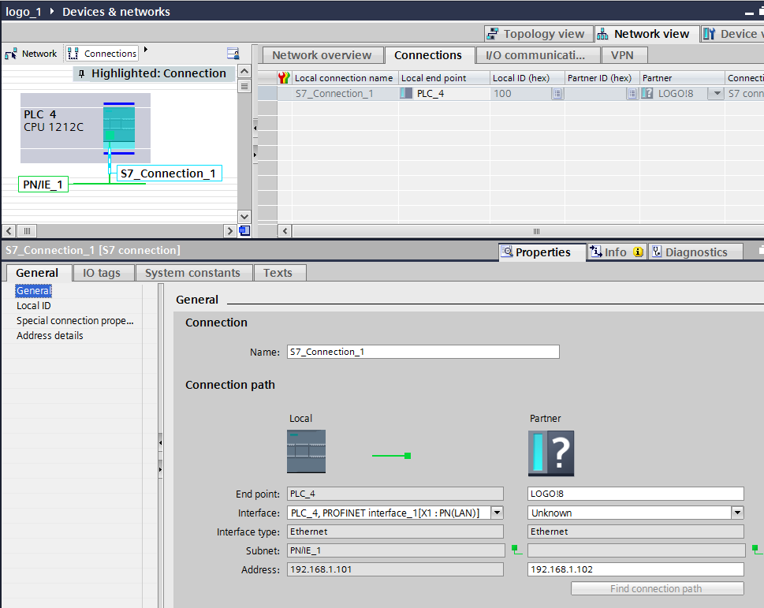Switch to the VPN tab
The width and height of the screenshot is (764, 608).
(623, 55)
